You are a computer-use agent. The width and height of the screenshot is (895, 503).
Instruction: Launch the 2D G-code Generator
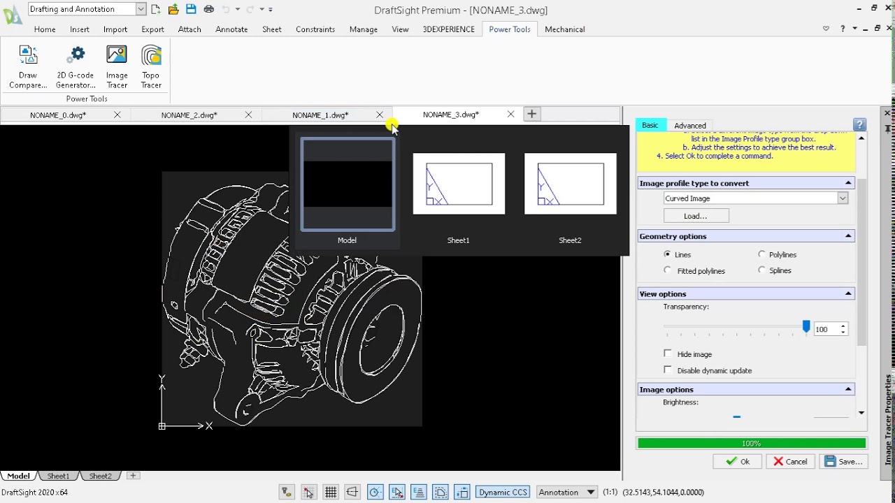point(76,66)
